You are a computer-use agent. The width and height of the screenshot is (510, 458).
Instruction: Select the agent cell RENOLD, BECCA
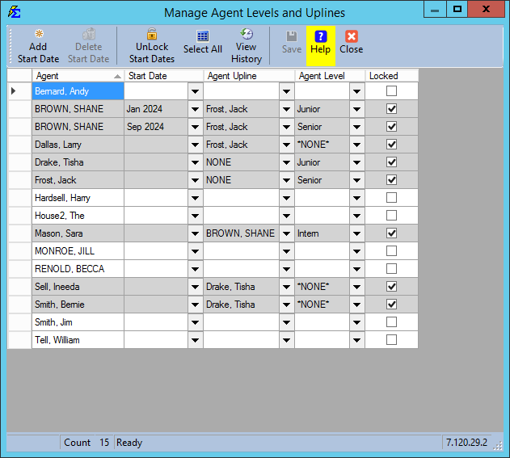tap(77, 269)
